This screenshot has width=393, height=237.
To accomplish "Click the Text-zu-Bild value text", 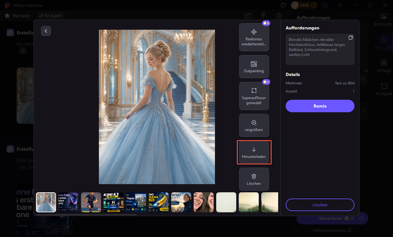I will 344,83.
